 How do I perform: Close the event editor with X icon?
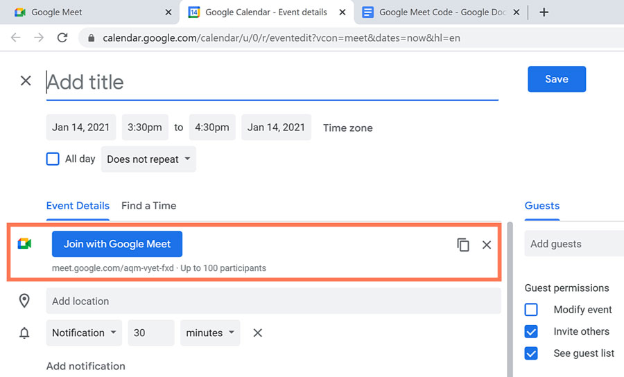coord(26,80)
